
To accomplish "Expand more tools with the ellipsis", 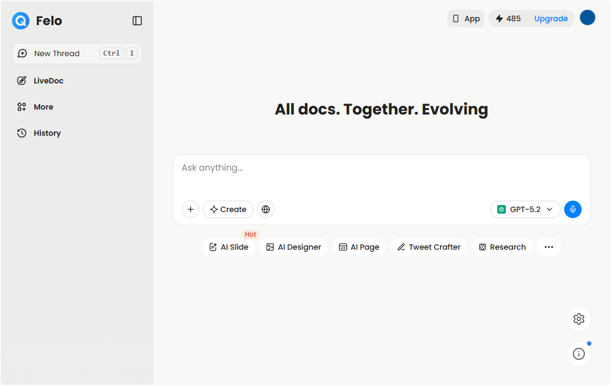I will point(549,247).
